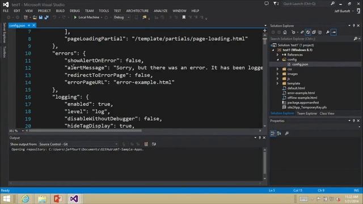
Task: Select the config.json editor tab
Action: coord(17,25)
